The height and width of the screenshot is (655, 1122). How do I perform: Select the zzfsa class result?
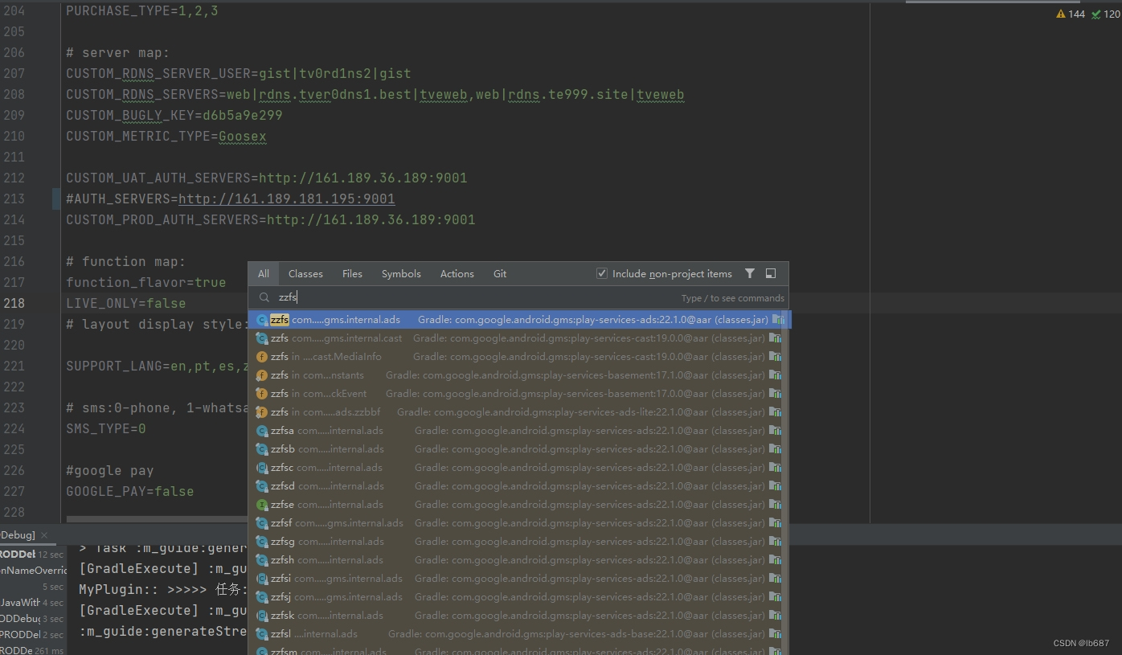pos(514,431)
